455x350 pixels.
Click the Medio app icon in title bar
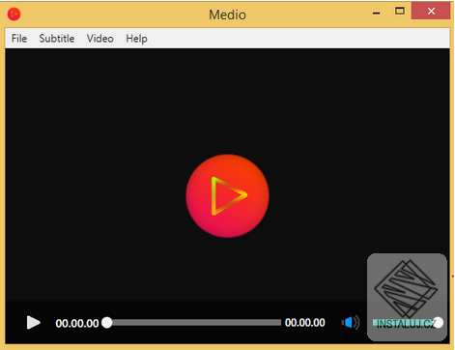(x=14, y=15)
